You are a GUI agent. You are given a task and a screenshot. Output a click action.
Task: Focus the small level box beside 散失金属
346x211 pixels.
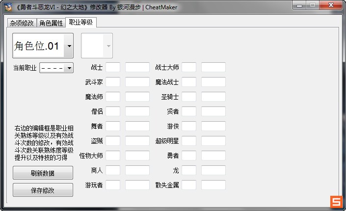click(189, 185)
